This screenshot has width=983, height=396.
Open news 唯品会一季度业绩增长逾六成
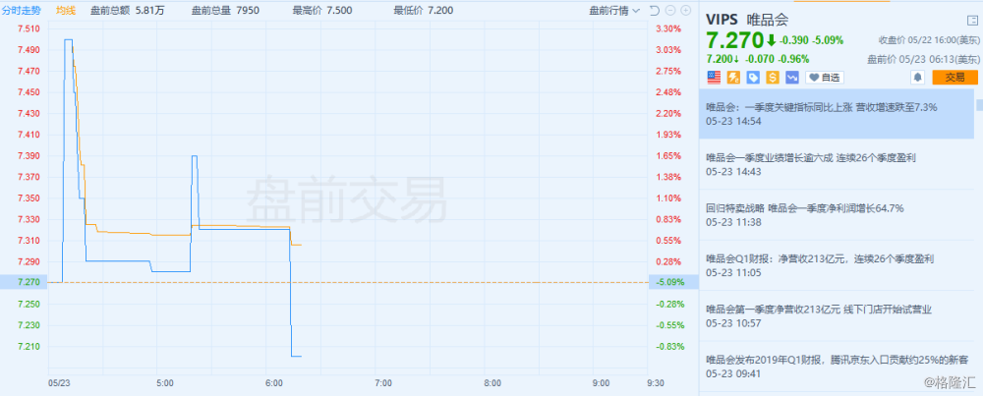coord(811,157)
